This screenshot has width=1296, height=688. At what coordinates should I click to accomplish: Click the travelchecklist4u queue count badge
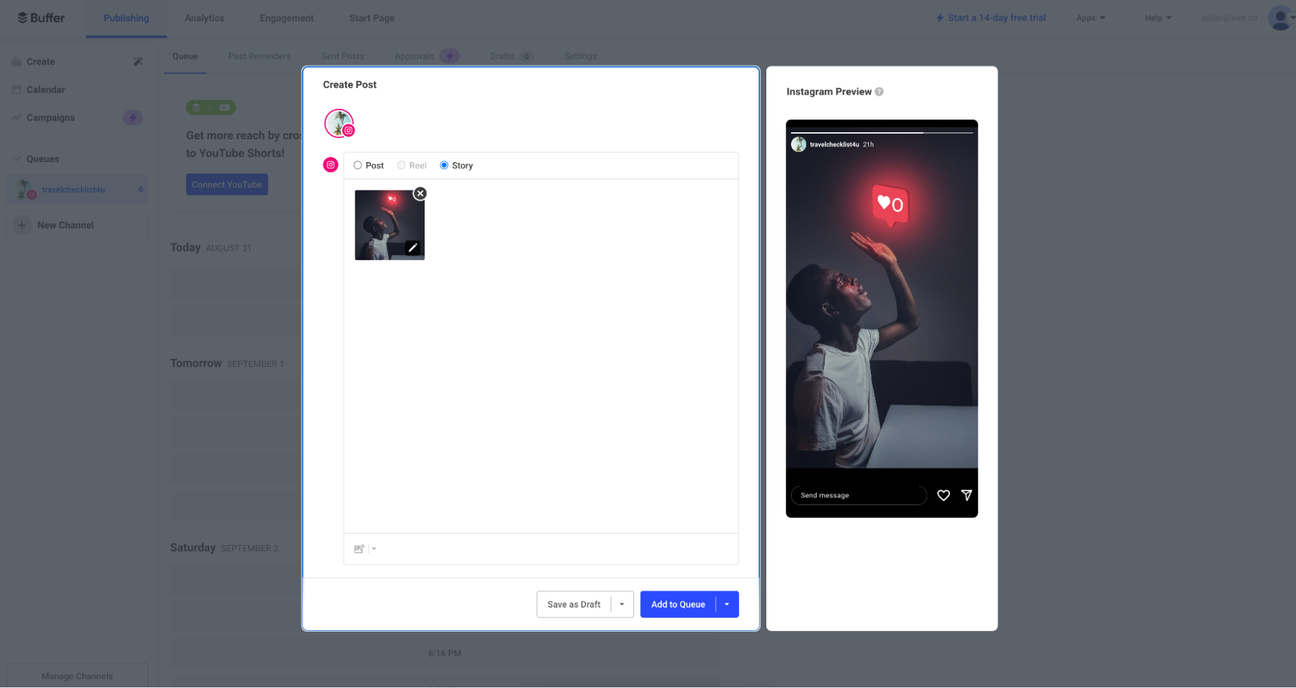141,189
